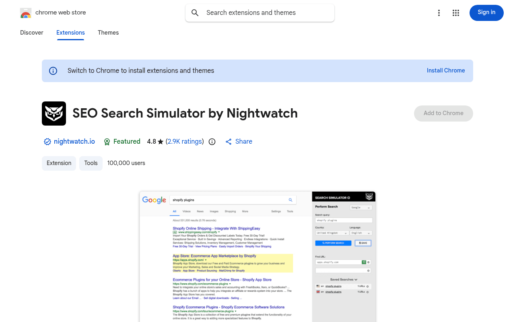This screenshot has height=322, width=515.
Task: Click the Tools category chip
Action: (x=91, y=163)
